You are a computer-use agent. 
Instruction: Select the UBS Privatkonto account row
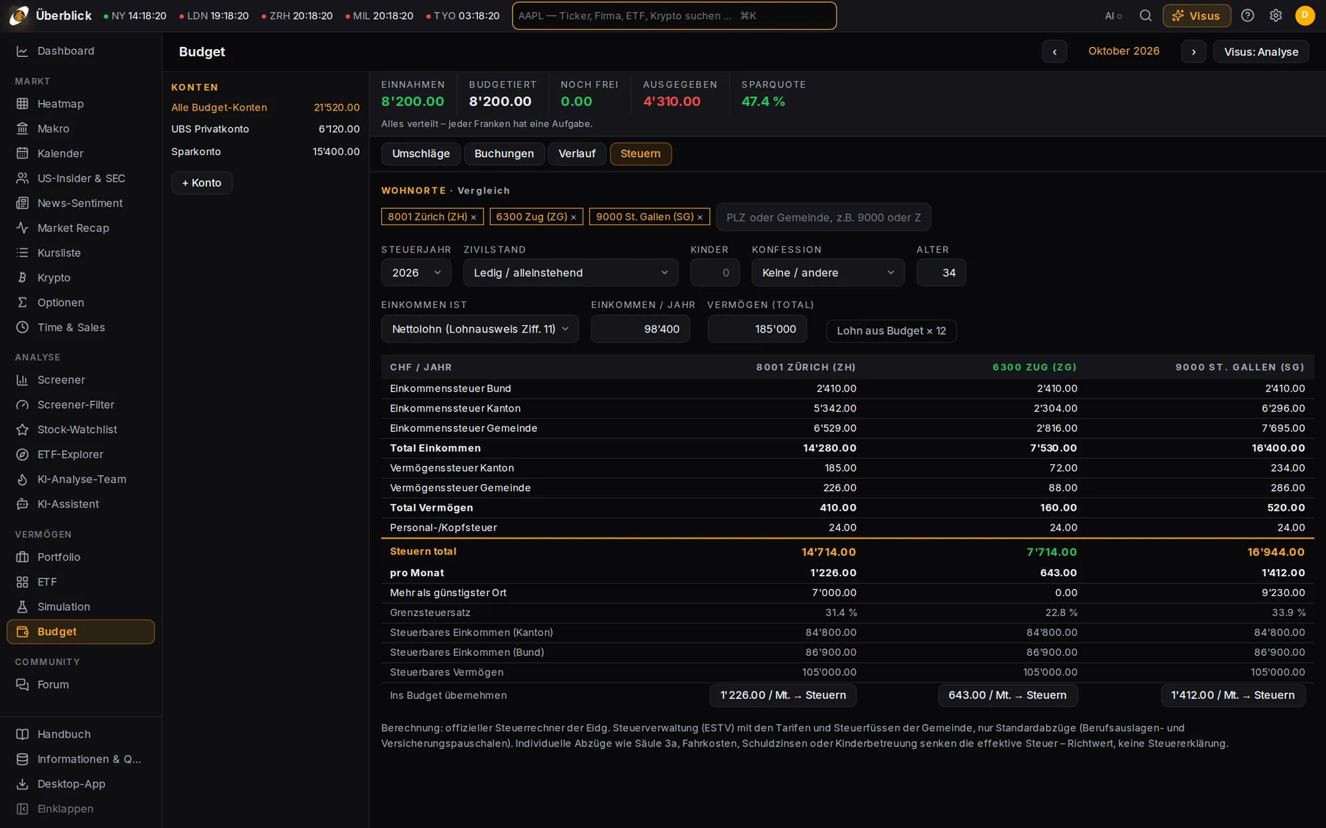[x=265, y=129]
